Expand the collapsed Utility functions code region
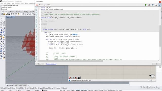 point(40,21)
